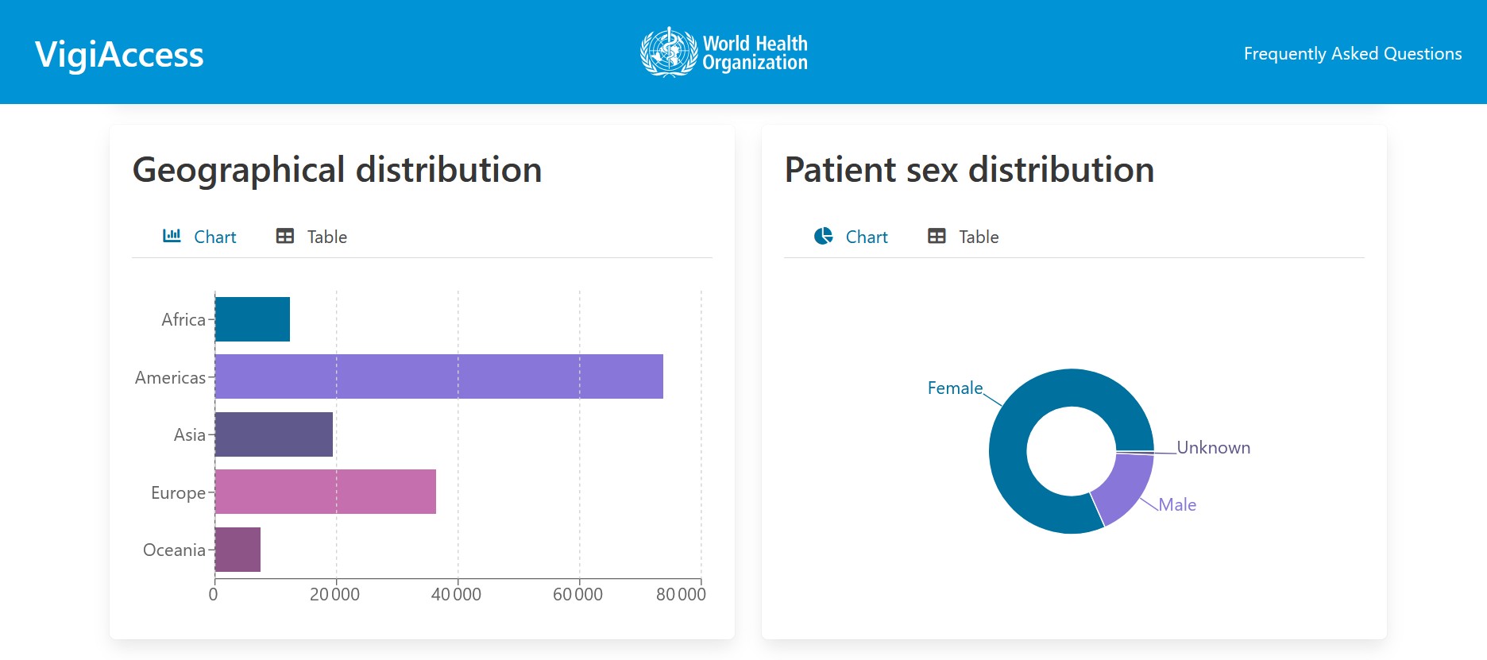The image size is (1487, 660).
Task: Select the Asia bar in the chart
Action: point(274,434)
